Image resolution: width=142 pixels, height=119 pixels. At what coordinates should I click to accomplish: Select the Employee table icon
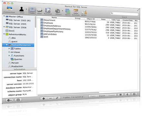(42, 23)
